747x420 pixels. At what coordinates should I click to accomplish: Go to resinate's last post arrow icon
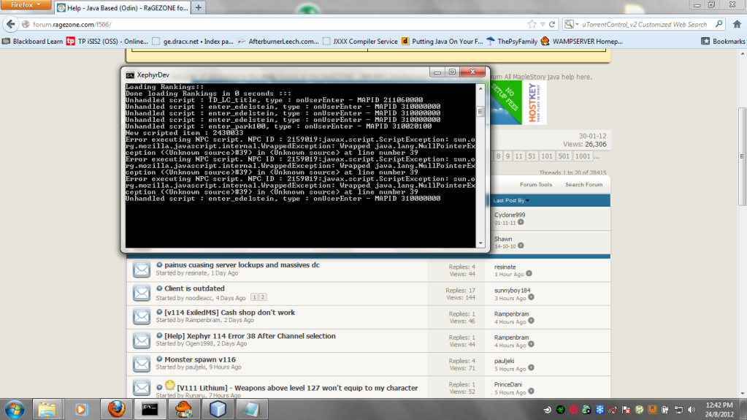pos(529,274)
